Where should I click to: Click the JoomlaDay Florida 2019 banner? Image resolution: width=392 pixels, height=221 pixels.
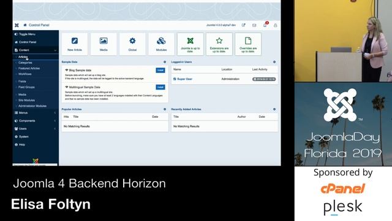click(343, 124)
